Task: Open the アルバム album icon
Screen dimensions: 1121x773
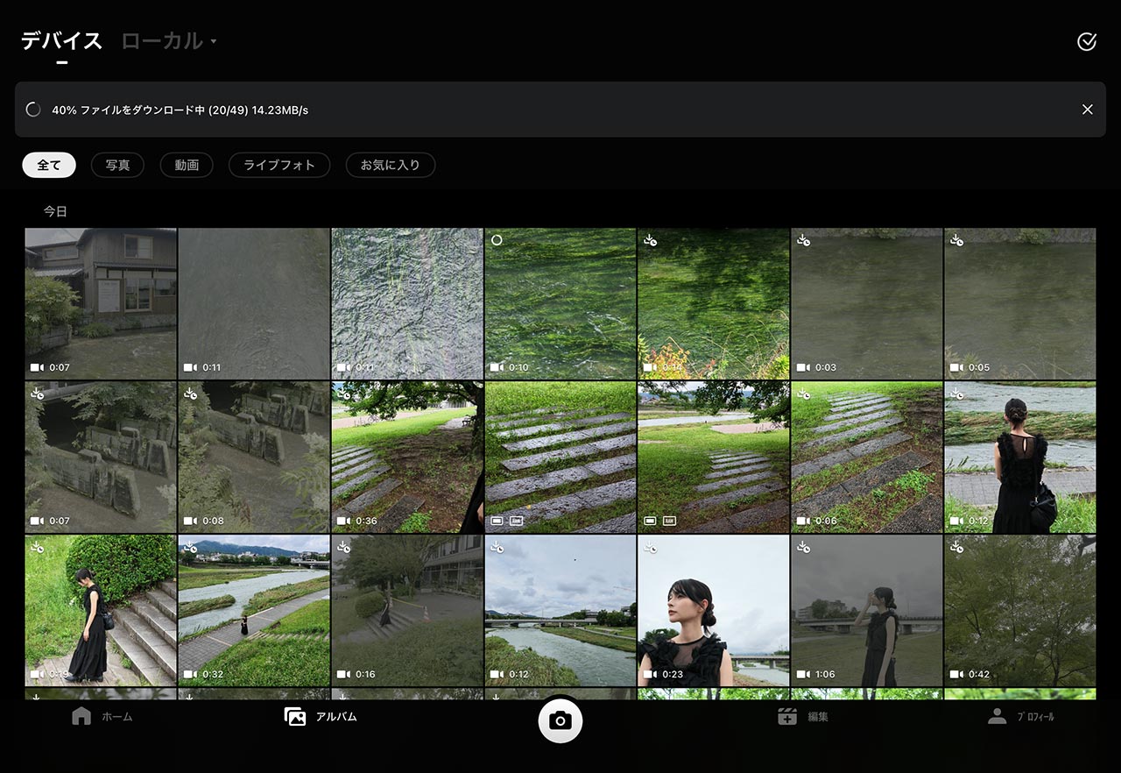Action: pos(295,716)
